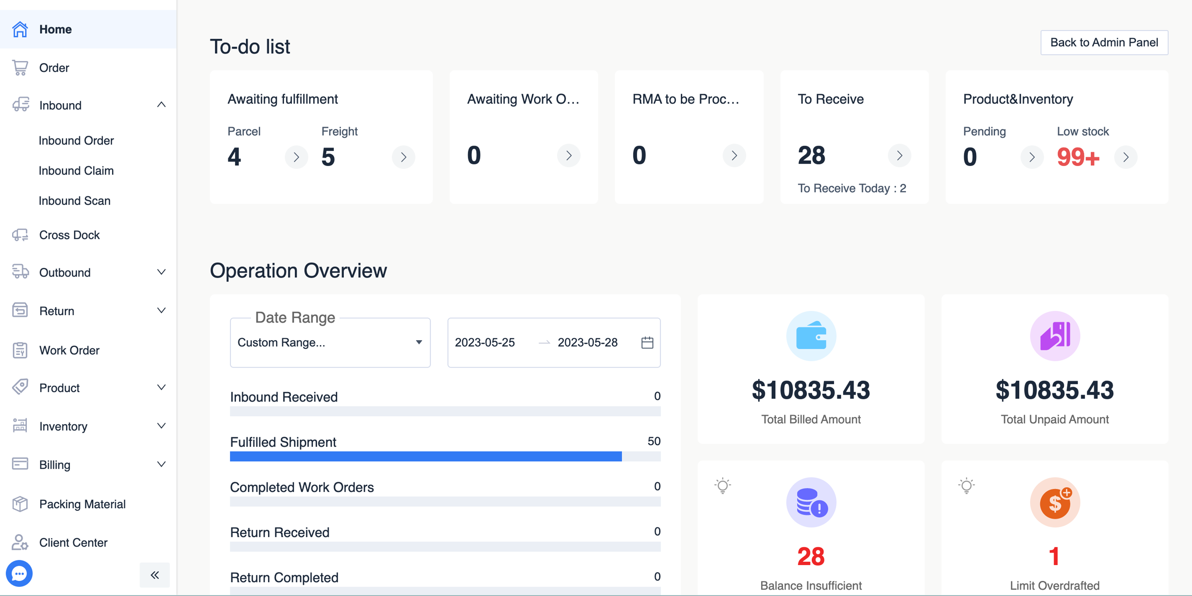Image resolution: width=1192 pixels, height=596 pixels.
Task: Open Freight awaiting fulfillment arrow
Action: click(404, 157)
